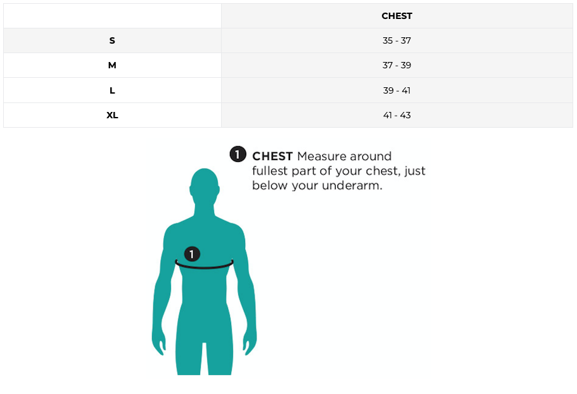Screen dimensions: 577x394
Task: Click the 35 - 37 chest value
Action: tap(396, 40)
